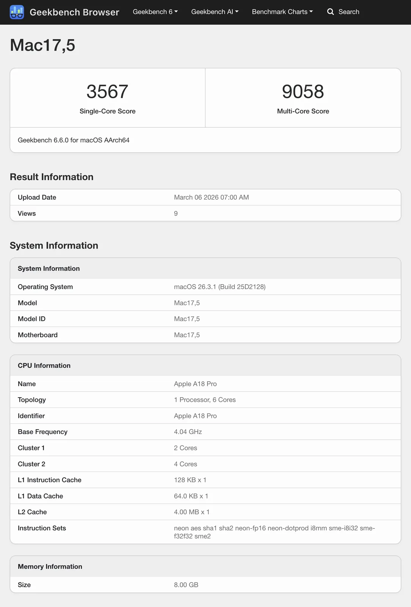Select the 9058 Multi-Core Score
The width and height of the screenshot is (411, 607).
tap(303, 92)
